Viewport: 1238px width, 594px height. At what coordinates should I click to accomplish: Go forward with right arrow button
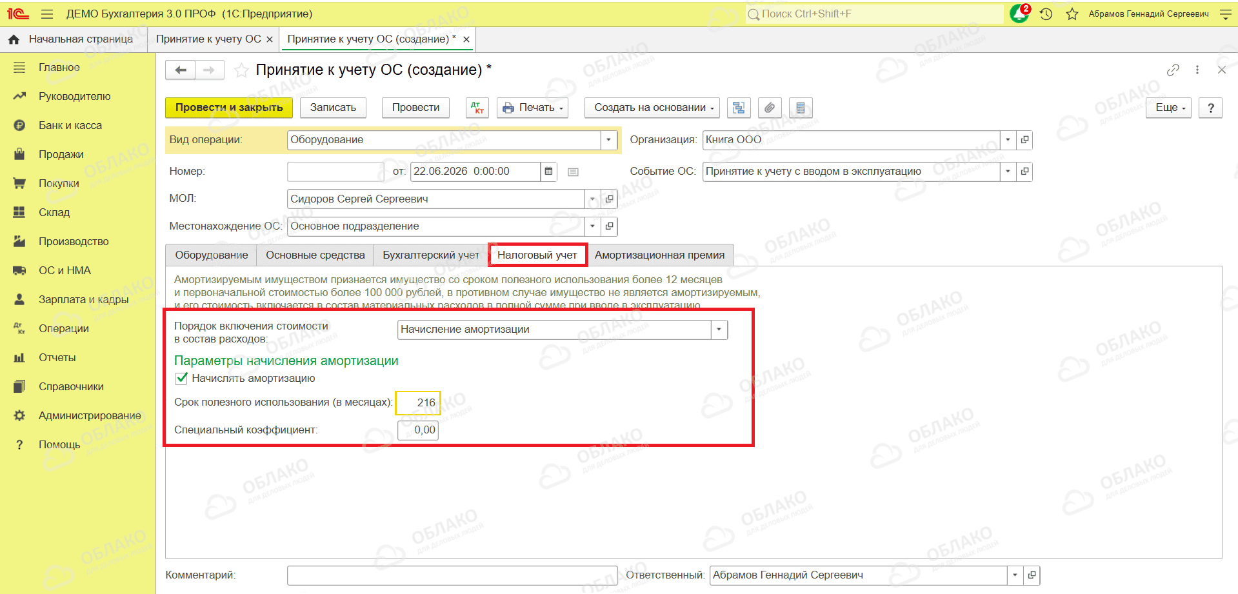(210, 70)
